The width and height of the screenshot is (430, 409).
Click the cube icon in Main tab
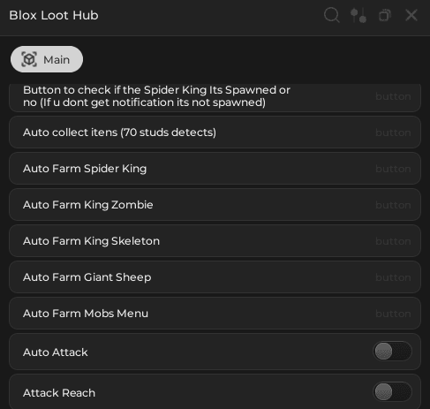pos(29,59)
